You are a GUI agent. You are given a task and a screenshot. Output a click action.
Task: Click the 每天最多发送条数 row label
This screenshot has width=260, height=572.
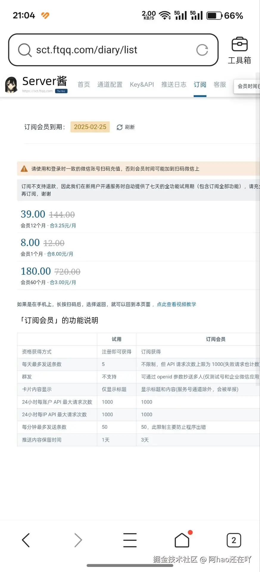click(x=42, y=364)
